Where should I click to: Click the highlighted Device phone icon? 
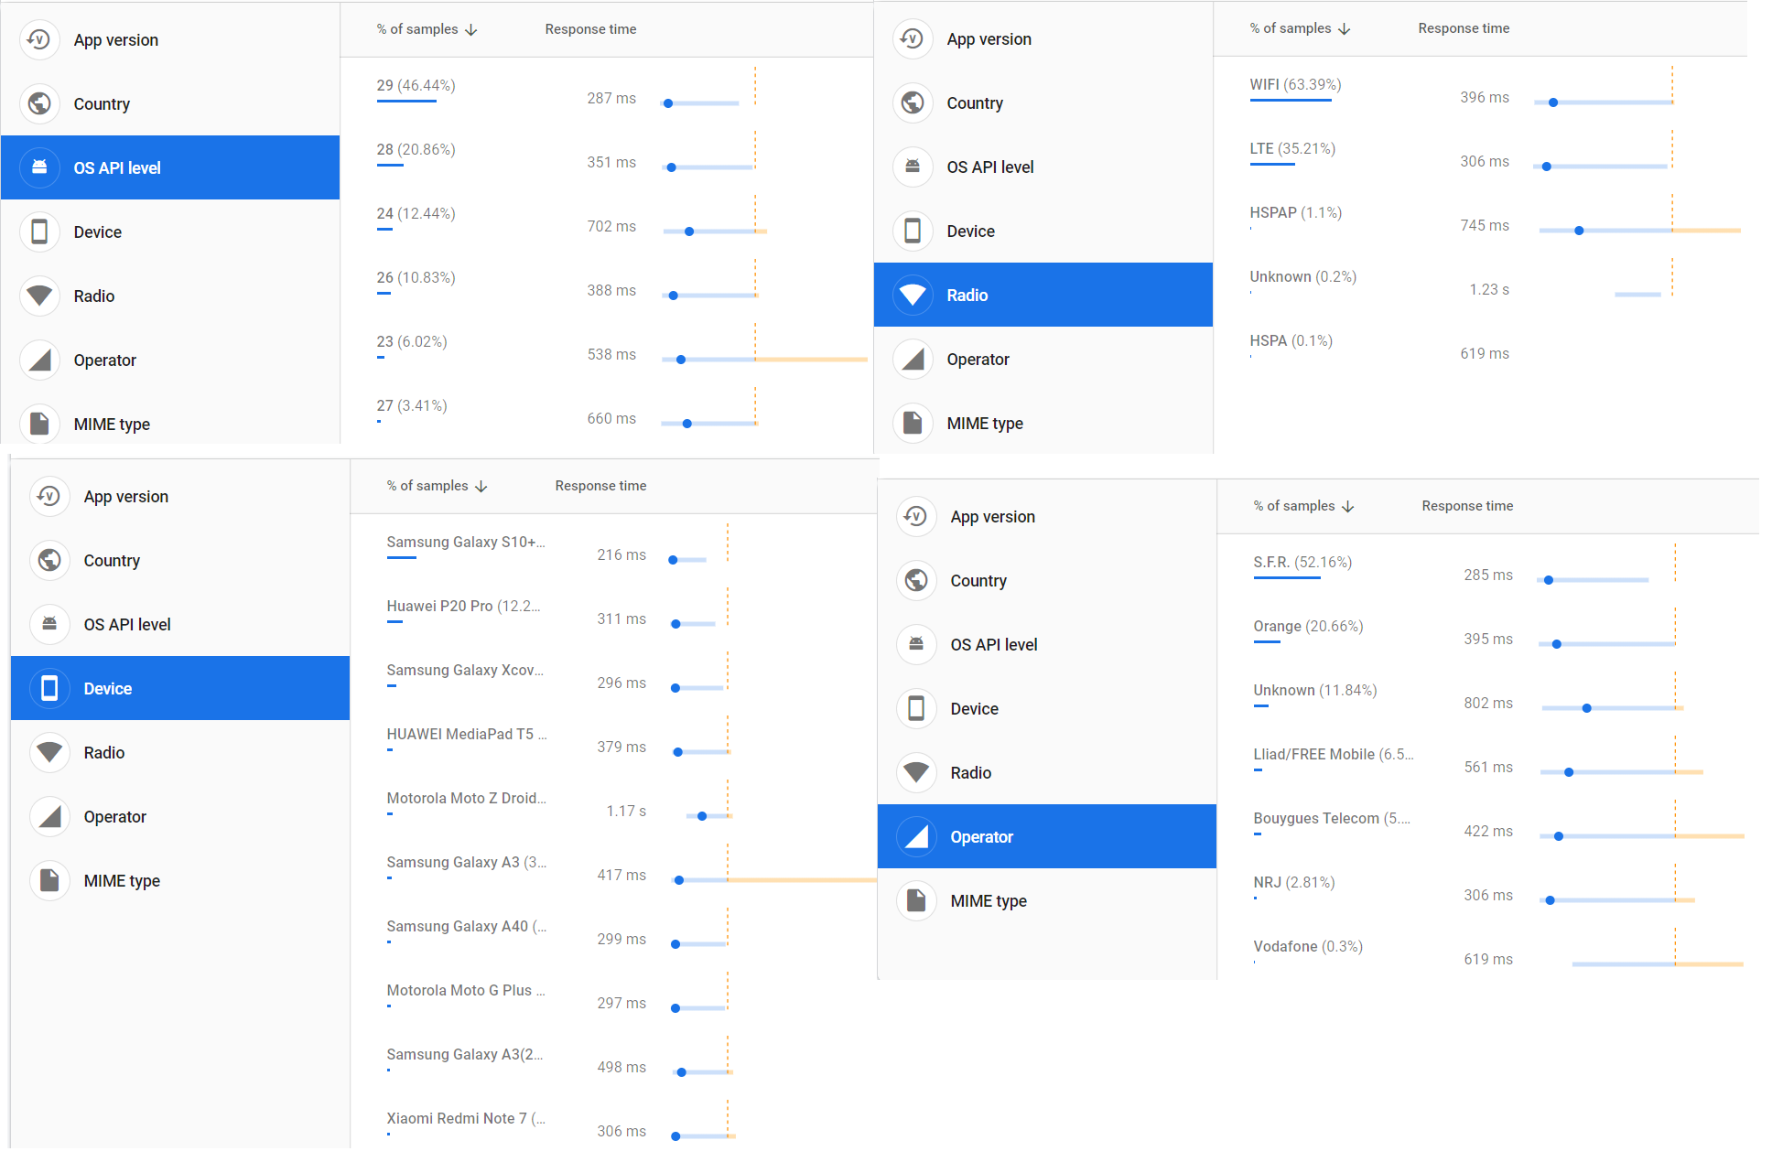49,688
